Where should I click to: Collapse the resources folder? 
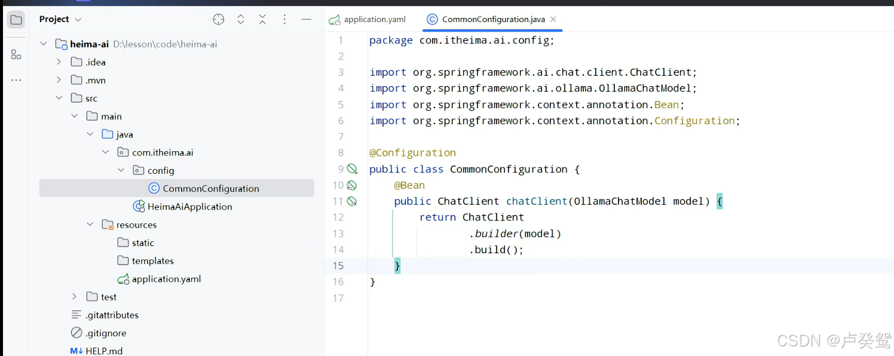point(90,225)
